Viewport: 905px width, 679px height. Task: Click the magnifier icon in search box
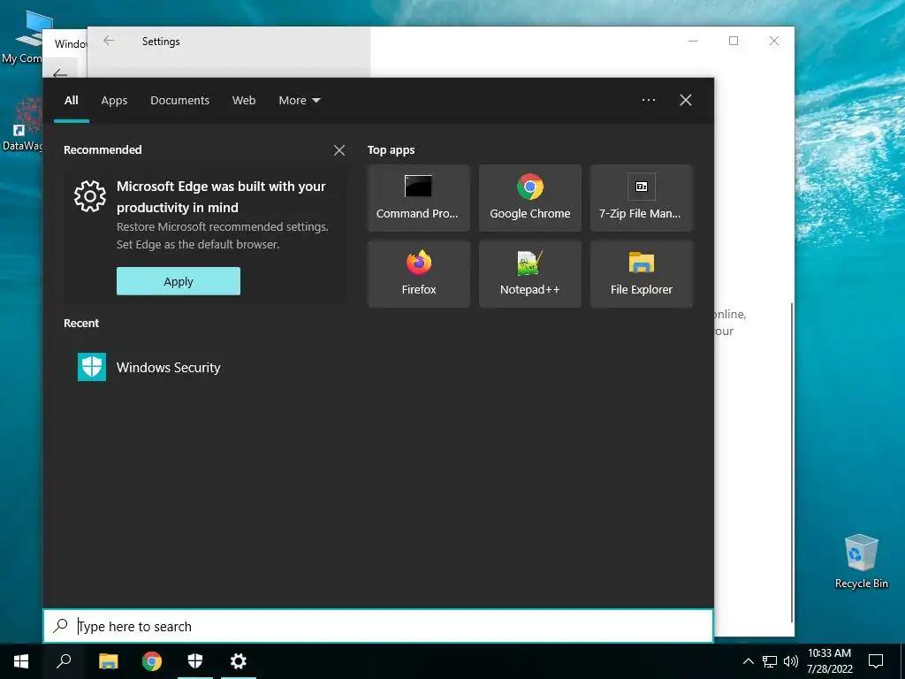pos(61,625)
